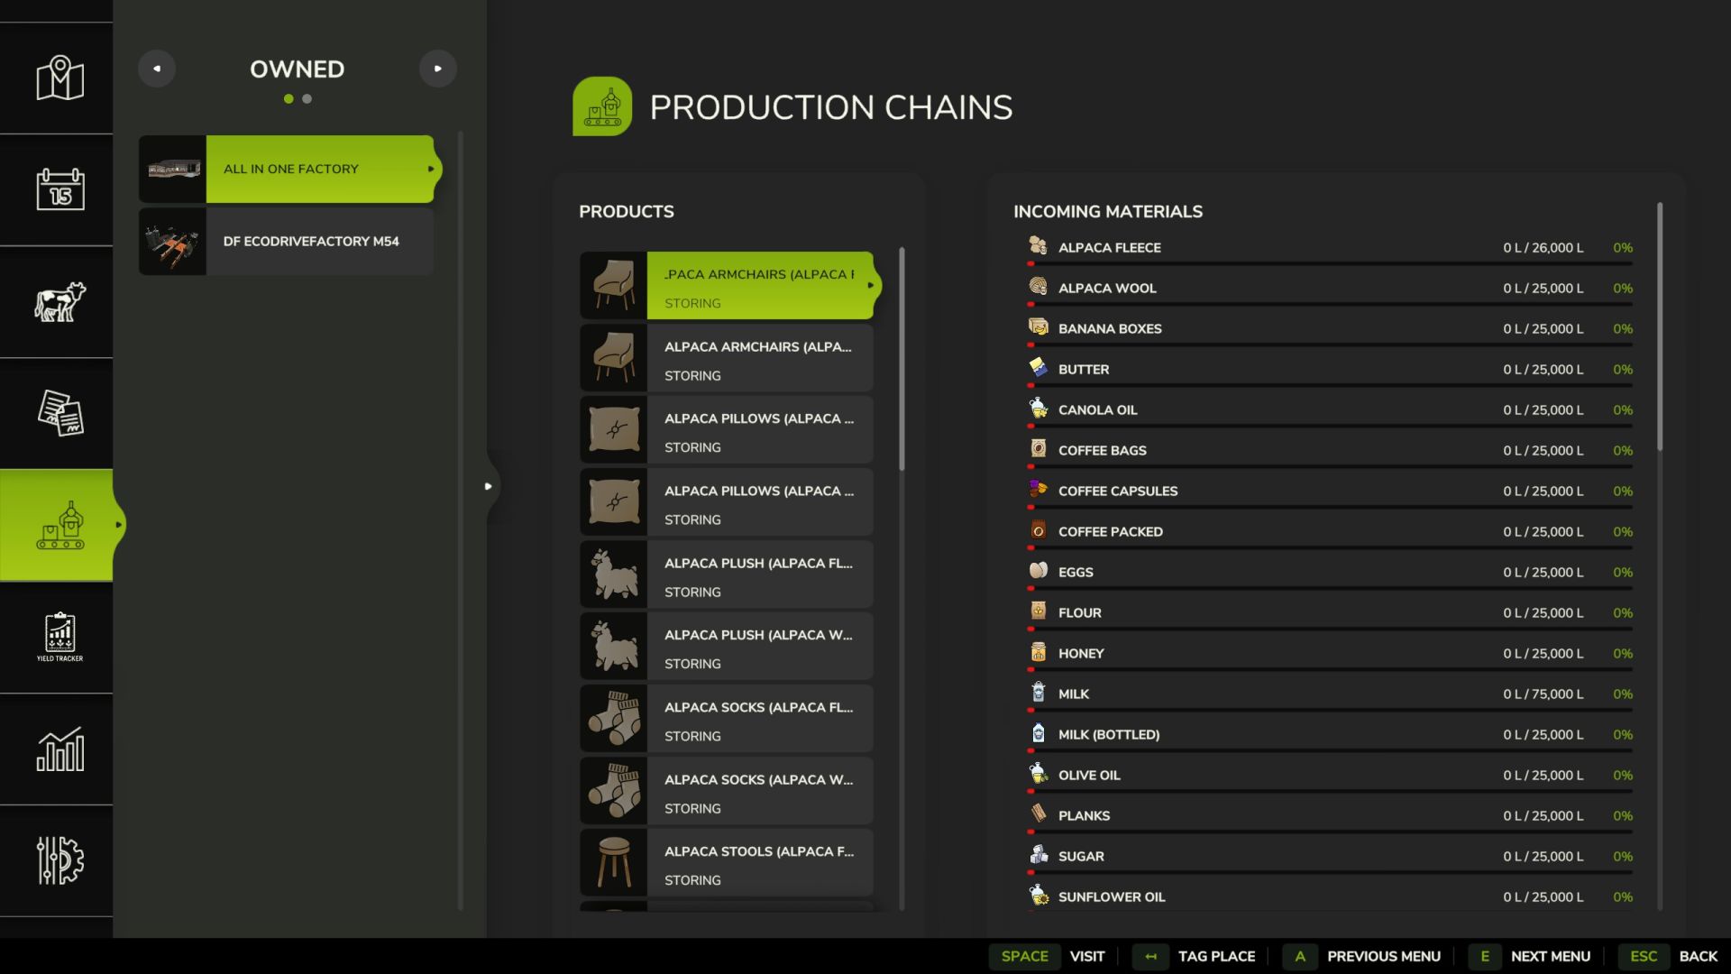This screenshot has height=974, width=1731.
Task: Open the statistics bar chart sidebar icon
Action: pos(60,749)
